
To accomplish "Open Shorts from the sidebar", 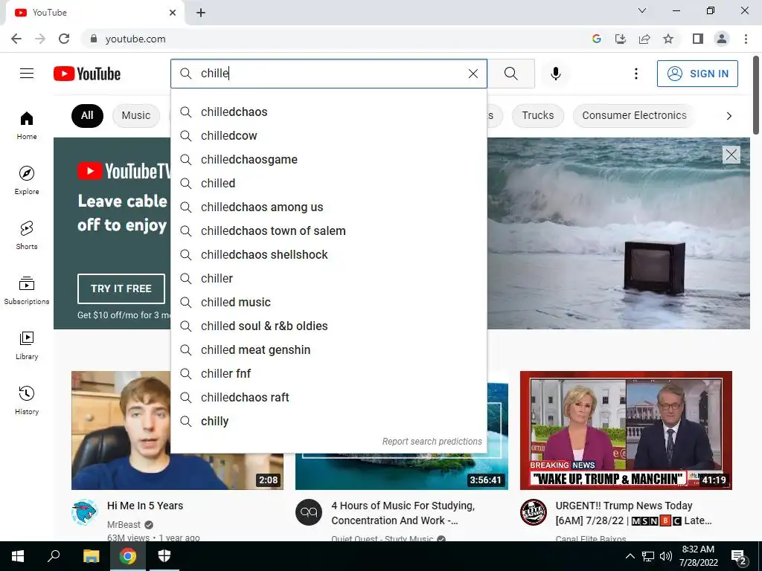I will (27, 236).
